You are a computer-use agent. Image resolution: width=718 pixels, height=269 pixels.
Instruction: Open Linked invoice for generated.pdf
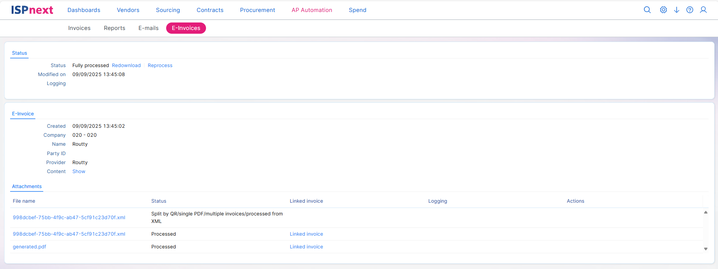pos(306,247)
